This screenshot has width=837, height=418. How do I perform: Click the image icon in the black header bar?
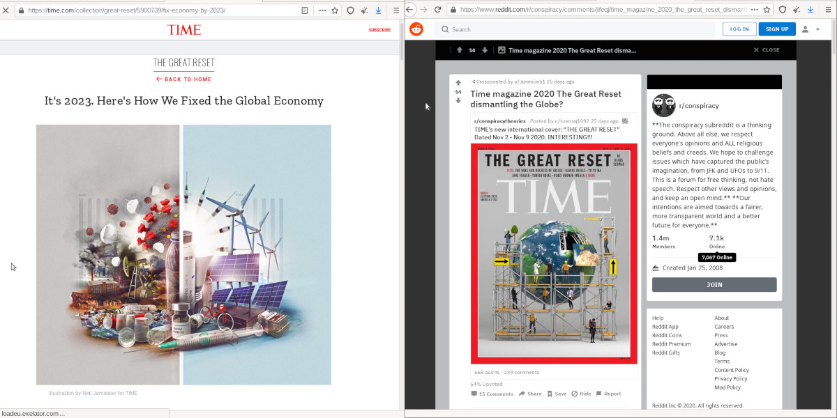(x=502, y=50)
